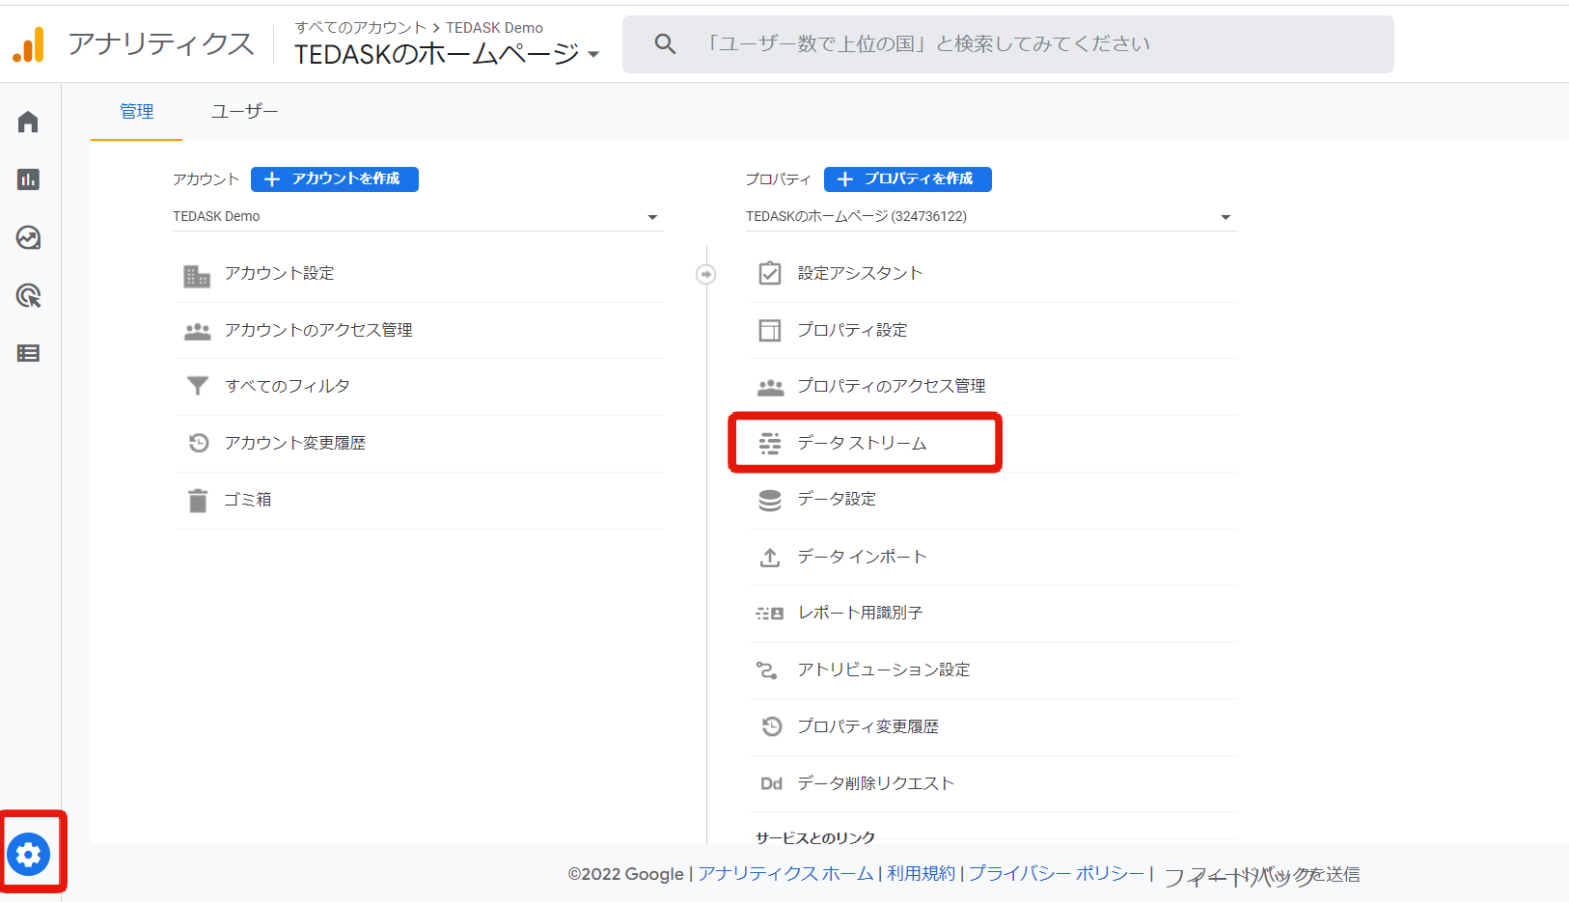Click the アカウントを作成 button
The width and height of the screenshot is (1569, 902).
(335, 179)
